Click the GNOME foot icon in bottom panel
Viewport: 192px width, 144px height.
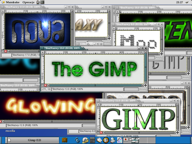tap(77, 140)
